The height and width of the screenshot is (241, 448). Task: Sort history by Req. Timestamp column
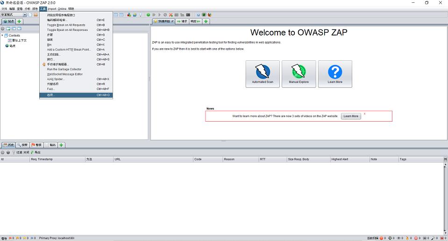57,159
